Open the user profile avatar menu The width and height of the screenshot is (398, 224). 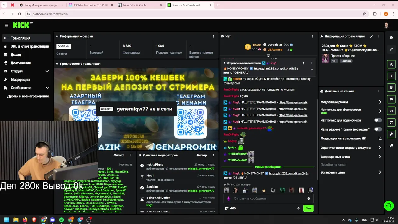tap(386, 25)
